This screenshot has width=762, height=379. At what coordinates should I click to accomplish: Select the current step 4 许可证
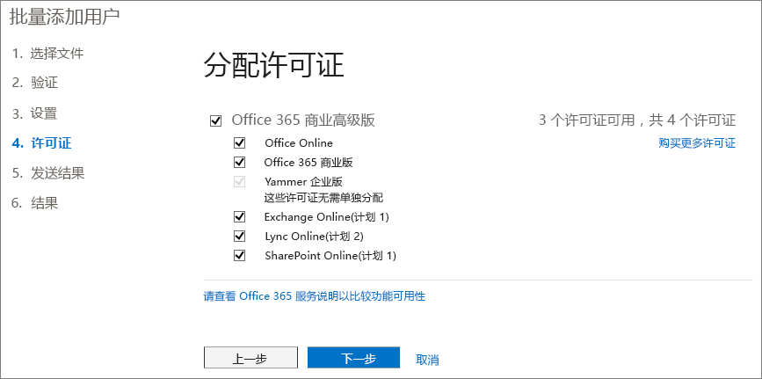click(43, 142)
